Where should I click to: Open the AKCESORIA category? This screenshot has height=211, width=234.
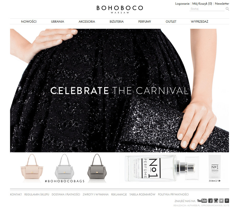(x=87, y=22)
